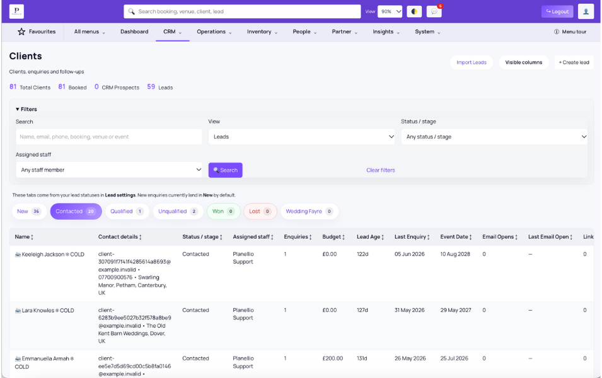Viewport: 602px width, 378px height.
Task: Open the View zoom 90% dropdown
Action: click(390, 11)
